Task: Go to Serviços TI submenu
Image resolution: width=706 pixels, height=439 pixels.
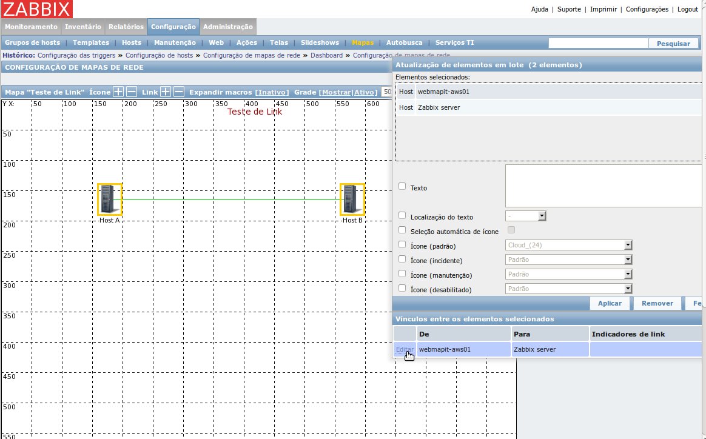Action: coord(455,42)
